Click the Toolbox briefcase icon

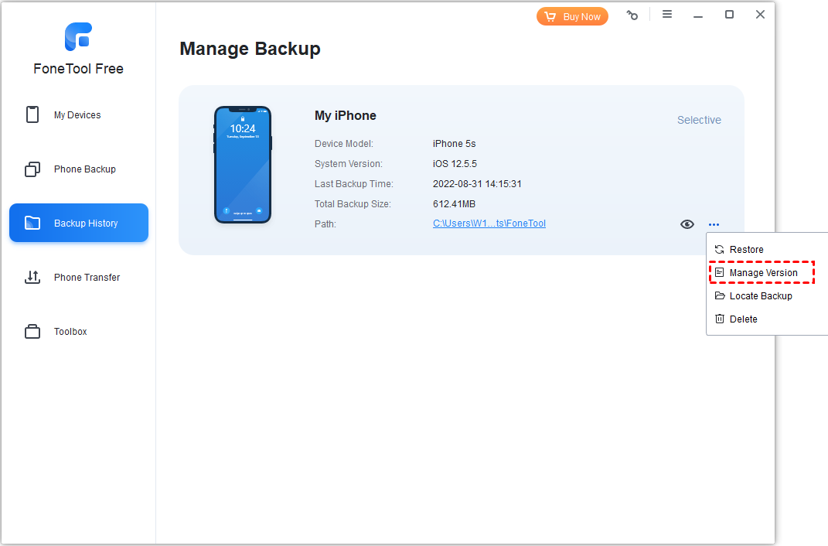[32, 332]
